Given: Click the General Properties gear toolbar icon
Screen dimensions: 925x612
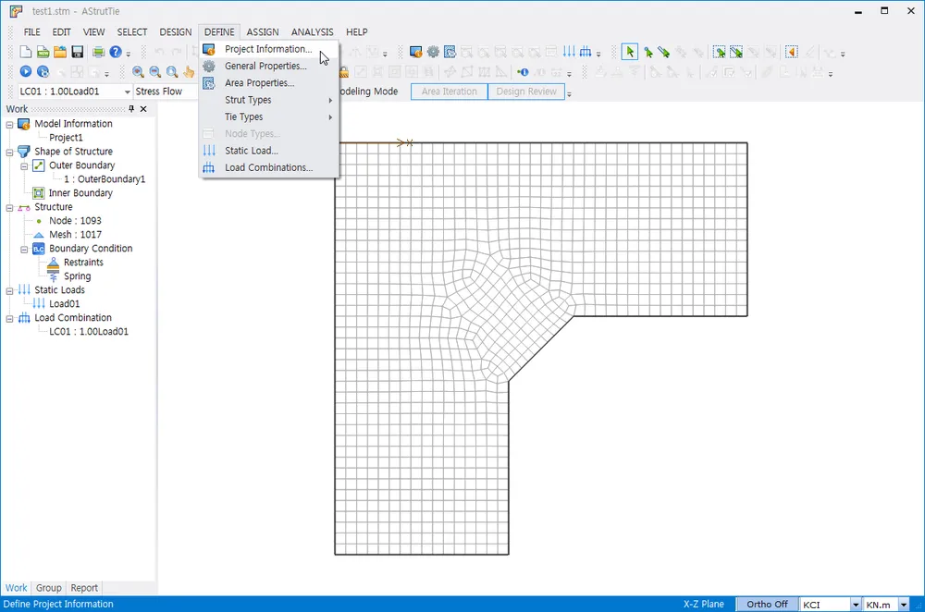Looking at the screenshot, I should pos(433,53).
